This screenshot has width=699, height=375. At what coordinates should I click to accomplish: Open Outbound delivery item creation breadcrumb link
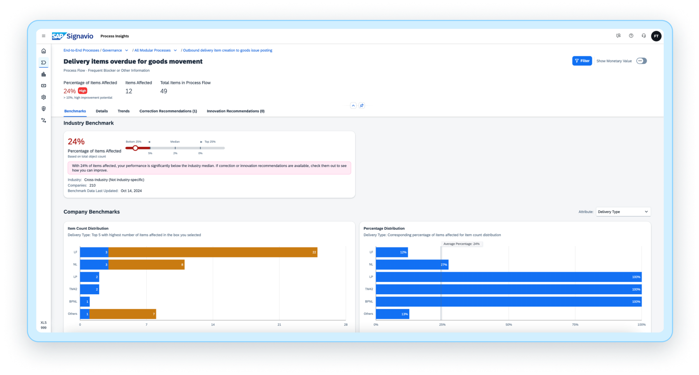[227, 50]
